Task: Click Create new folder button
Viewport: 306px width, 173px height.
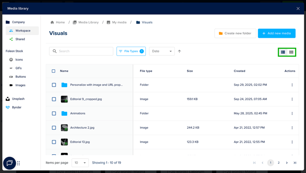Action: (235, 33)
